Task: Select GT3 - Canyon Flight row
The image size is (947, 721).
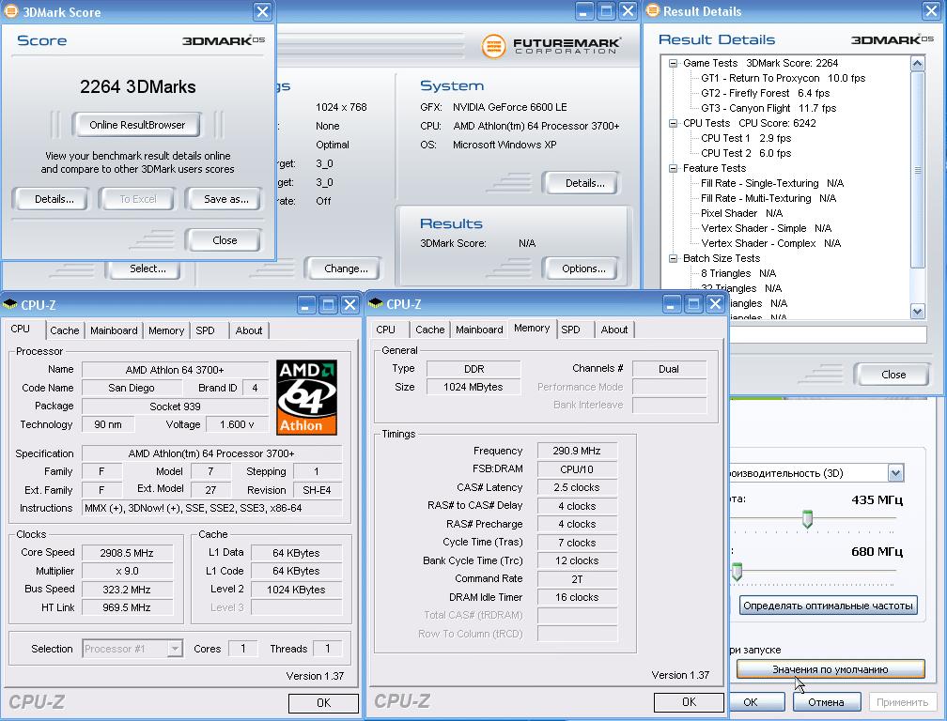Action: coord(768,108)
